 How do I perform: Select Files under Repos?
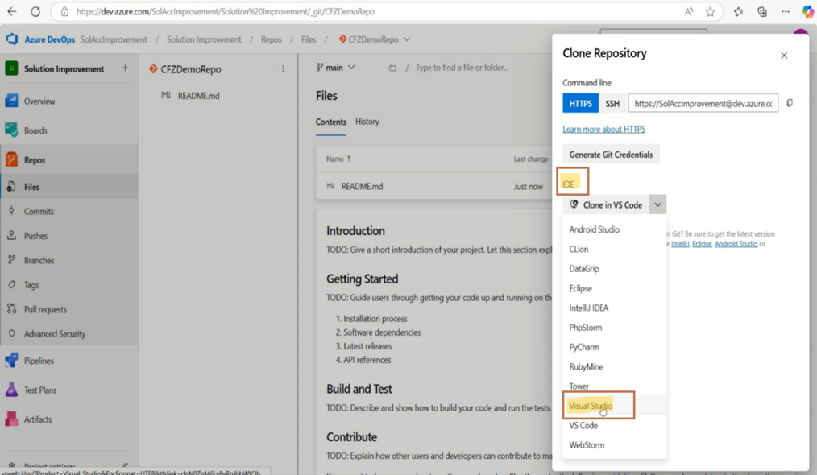31,187
